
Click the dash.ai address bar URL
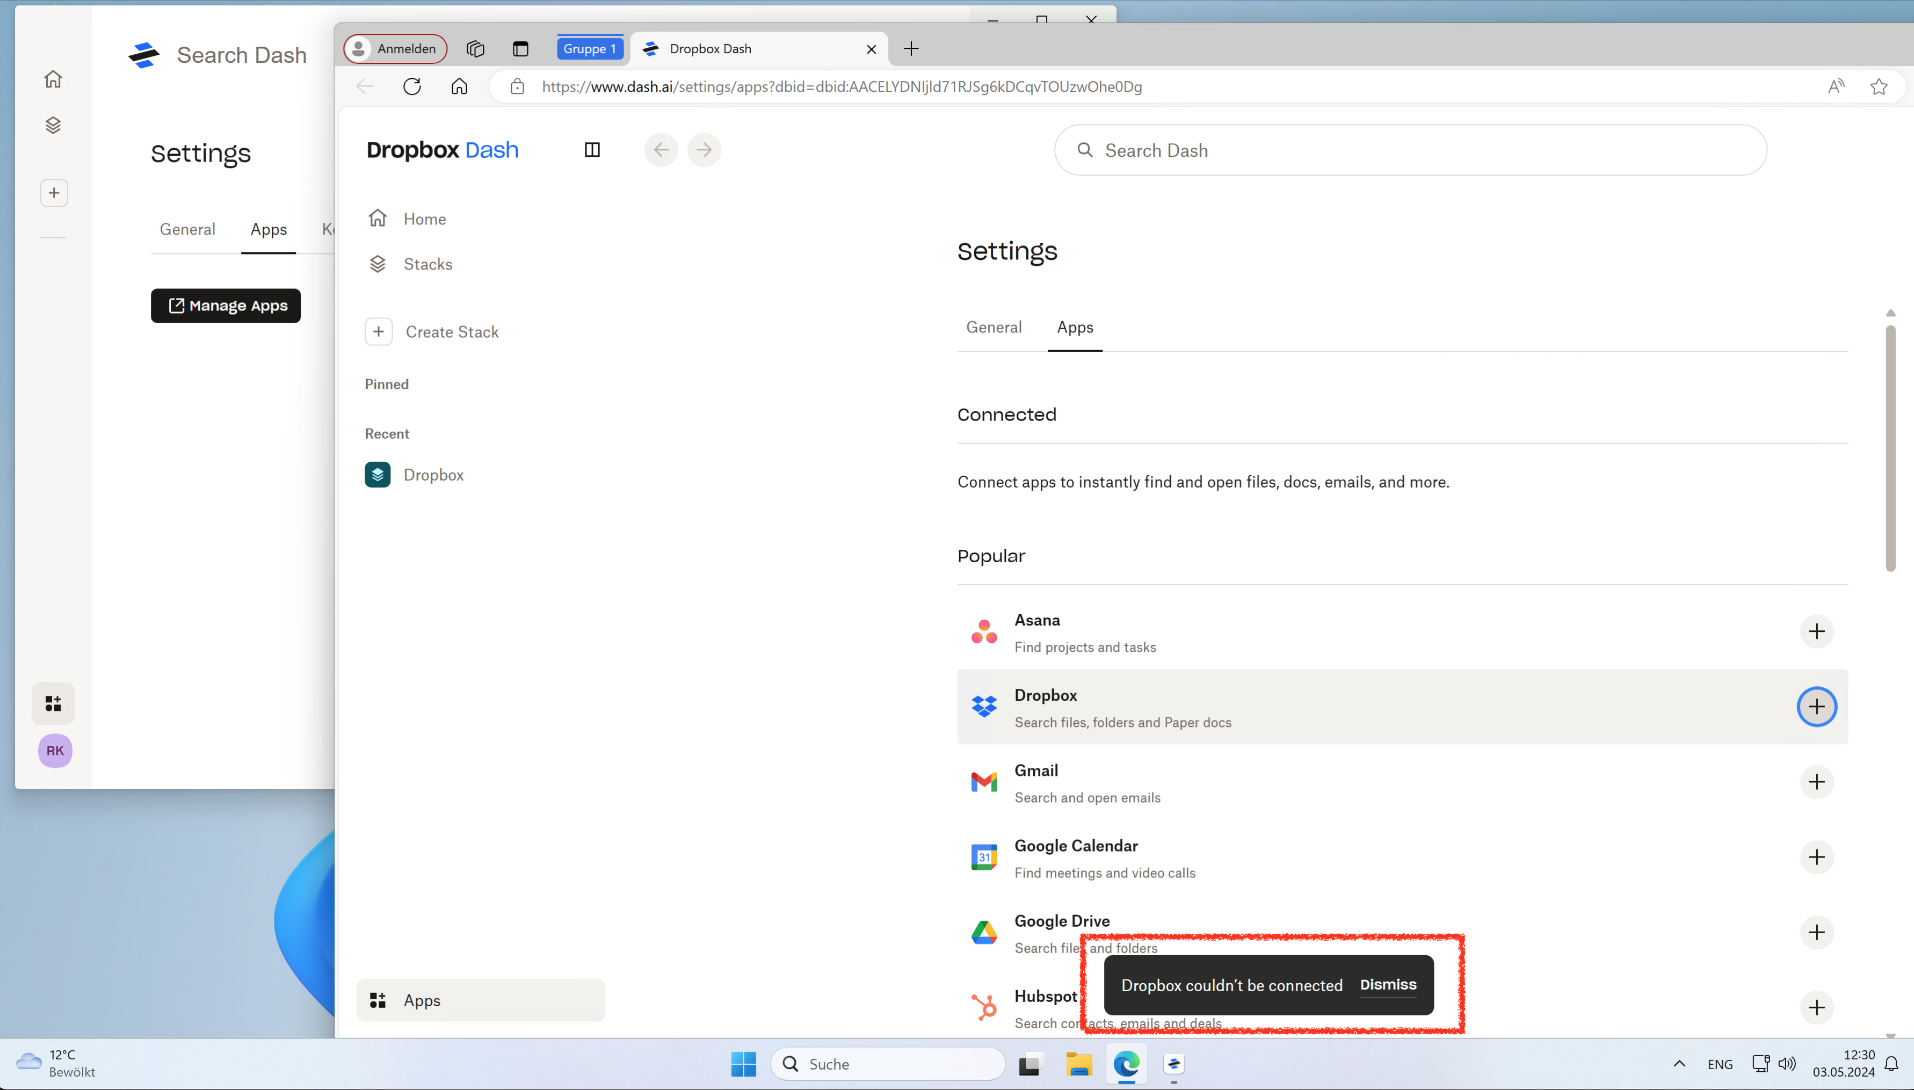point(842,86)
